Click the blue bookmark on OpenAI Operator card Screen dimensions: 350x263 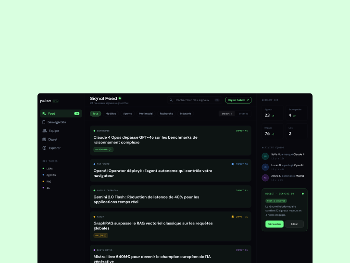(x=233, y=164)
